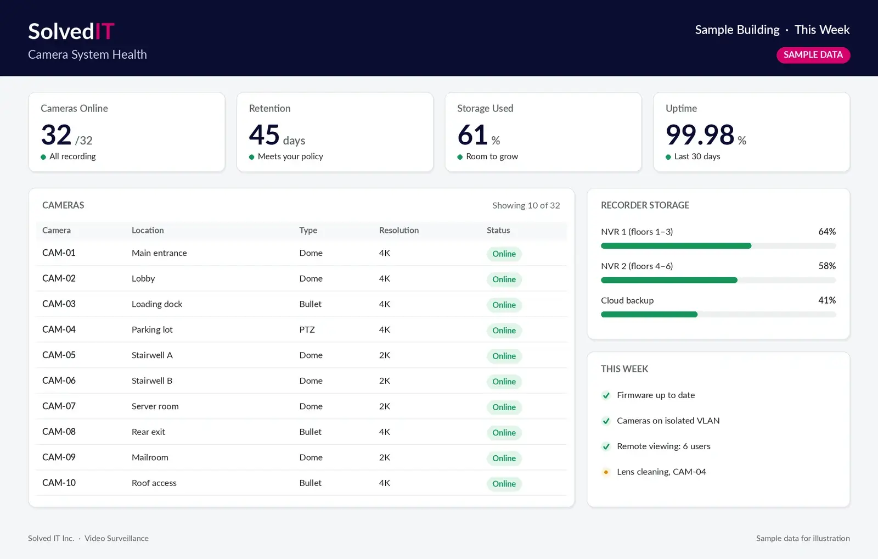
Task: Click the CAM-06 camera name
Action: click(59, 381)
